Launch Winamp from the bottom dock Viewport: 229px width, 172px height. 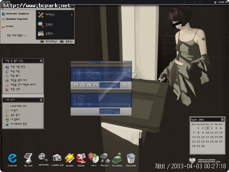coord(70,158)
